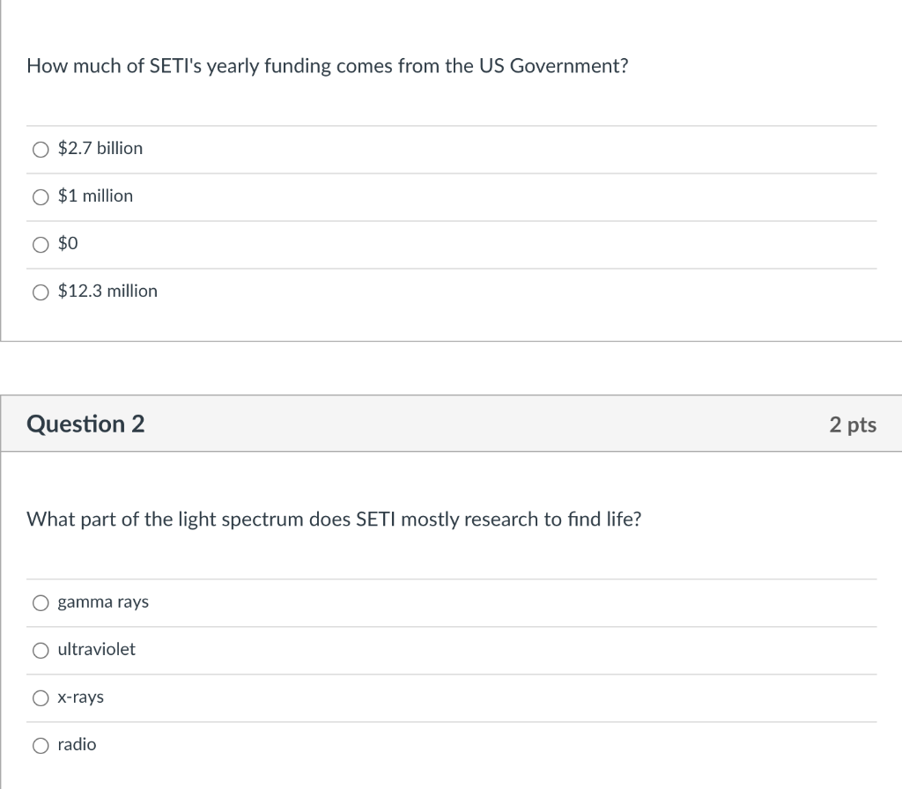Click the $0 answer label

[x=65, y=243]
